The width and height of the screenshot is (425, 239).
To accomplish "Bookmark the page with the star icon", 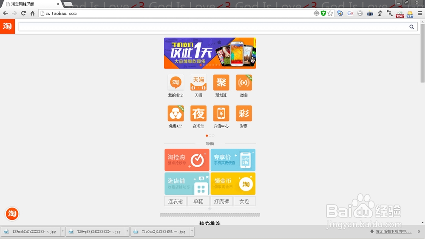I will (x=330, y=13).
